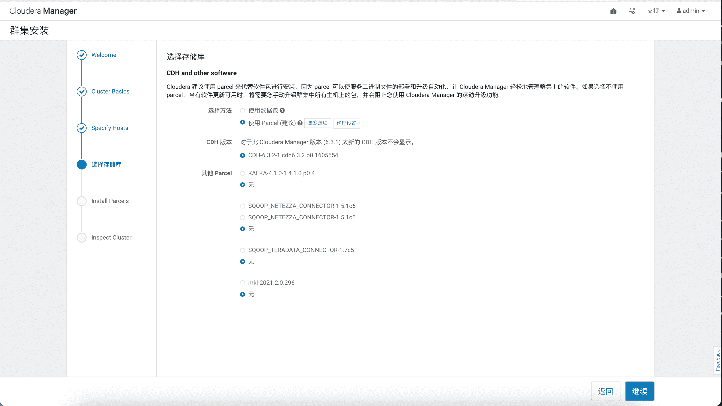The width and height of the screenshot is (722, 406).
Task: Click the 其他 Parcel field label
Action: point(216,173)
